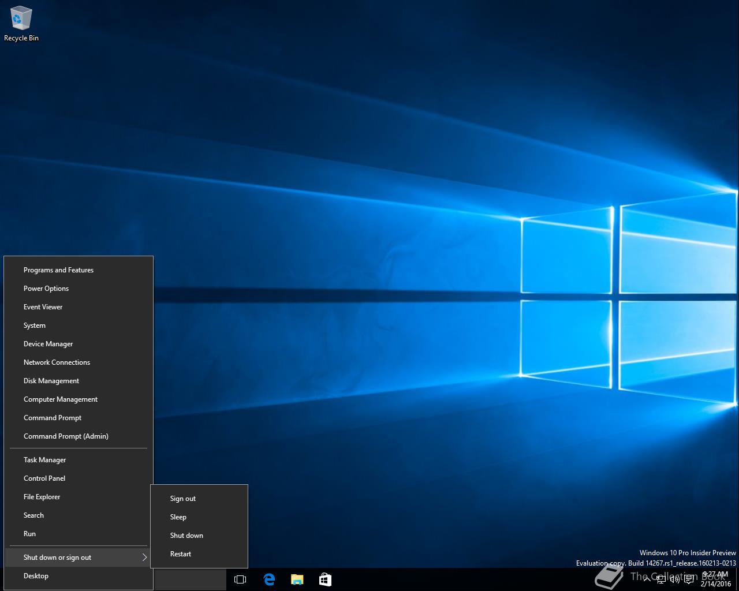Choose File Explorer in the menu
739x591 pixels.
(x=79, y=497)
